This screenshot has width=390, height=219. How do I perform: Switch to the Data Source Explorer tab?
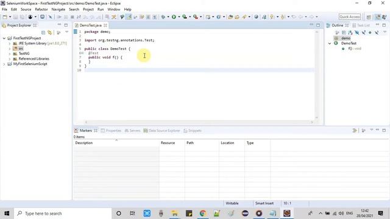(161, 131)
